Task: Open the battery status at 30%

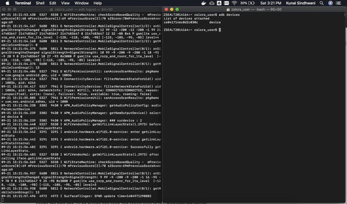Action: 247,3
